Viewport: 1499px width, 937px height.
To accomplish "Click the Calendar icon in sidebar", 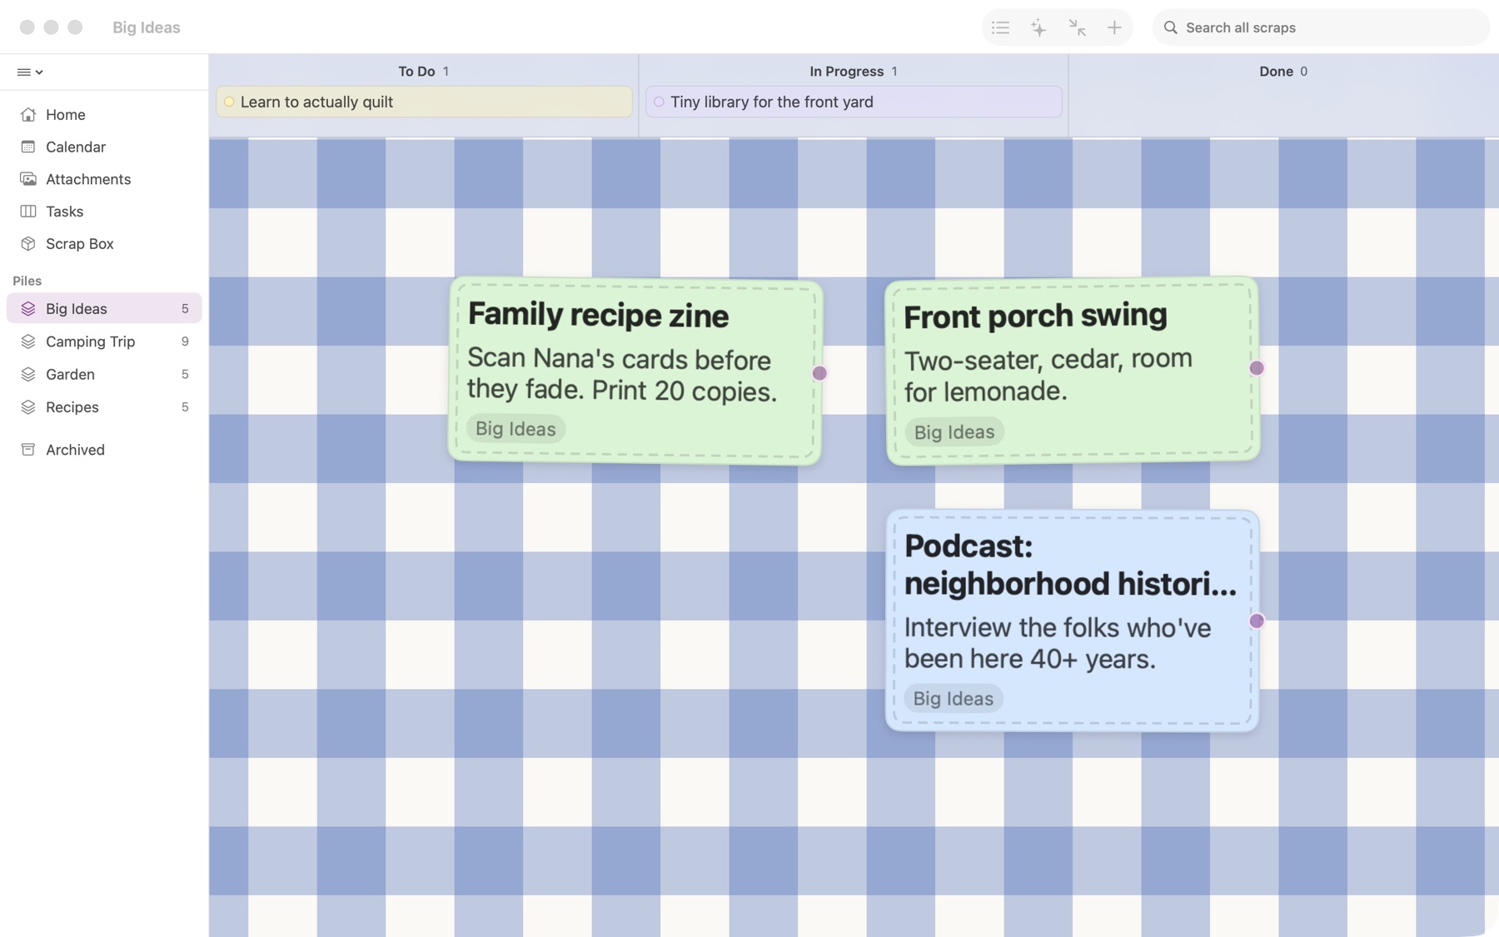I will click(28, 147).
